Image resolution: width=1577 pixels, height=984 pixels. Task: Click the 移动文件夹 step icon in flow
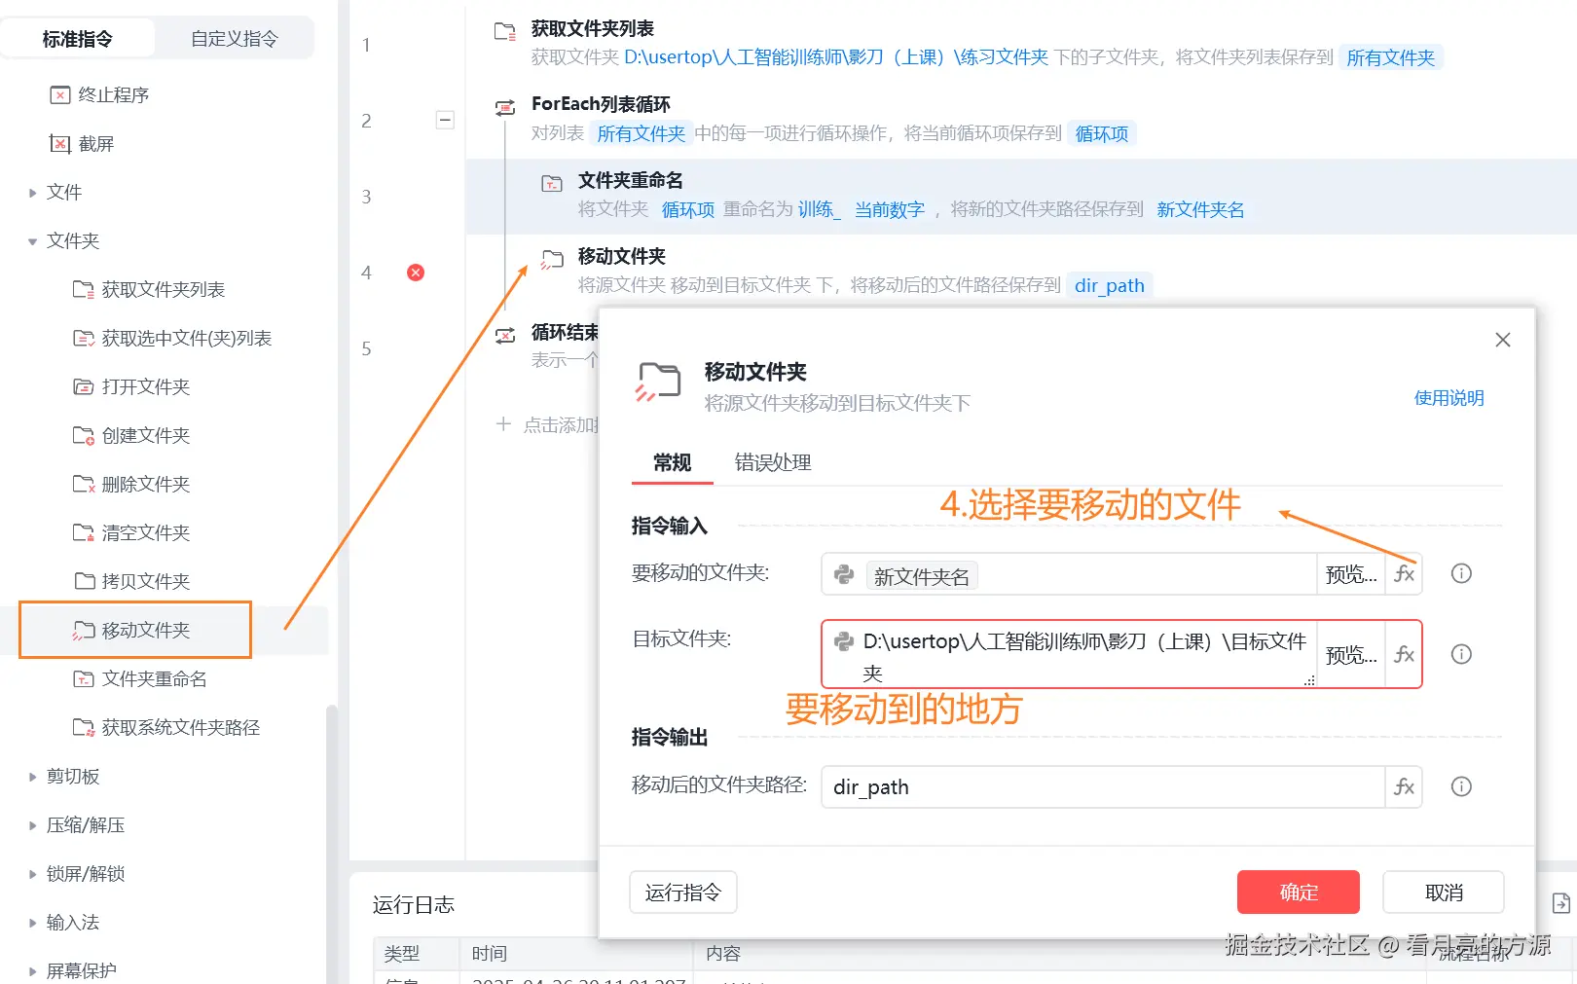[552, 259]
